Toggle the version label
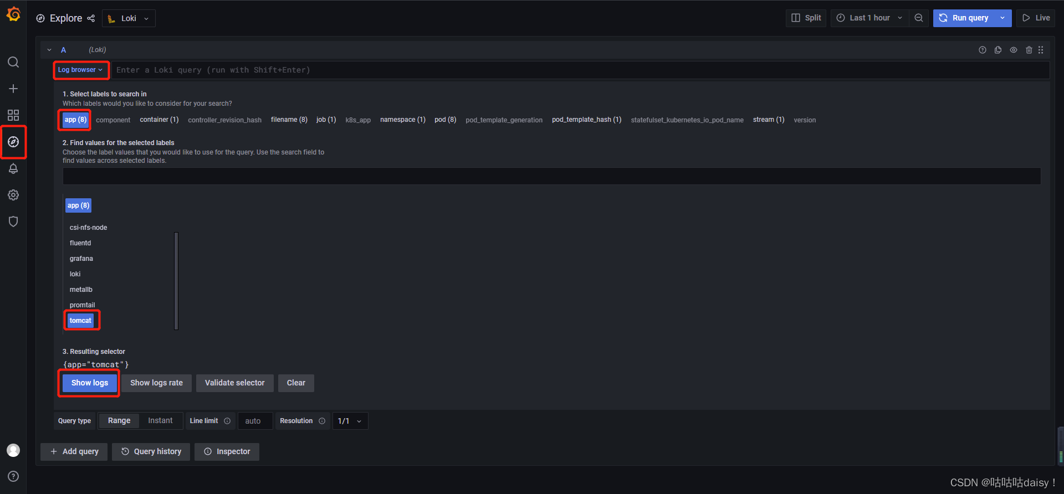This screenshot has width=1064, height=494. coord(805,120)
